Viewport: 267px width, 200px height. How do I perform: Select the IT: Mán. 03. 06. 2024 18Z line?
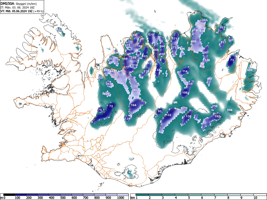pyautogui.click(x=18, y=7)
